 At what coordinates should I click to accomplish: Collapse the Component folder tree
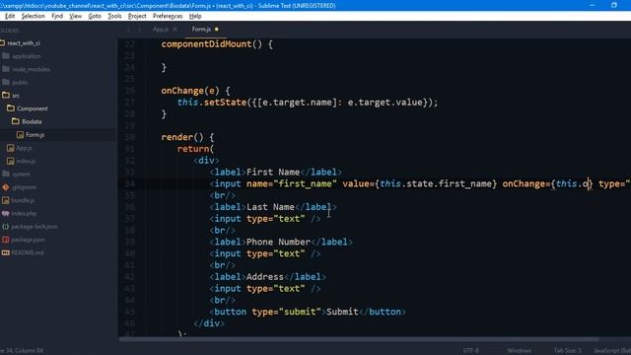11,108
